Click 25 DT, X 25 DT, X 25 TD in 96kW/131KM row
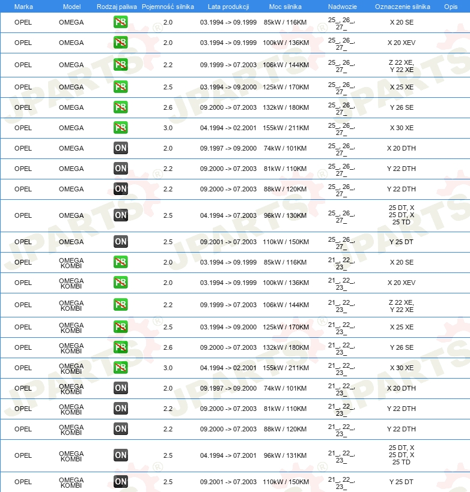470x492 pixels. click(x=401, y=455)
